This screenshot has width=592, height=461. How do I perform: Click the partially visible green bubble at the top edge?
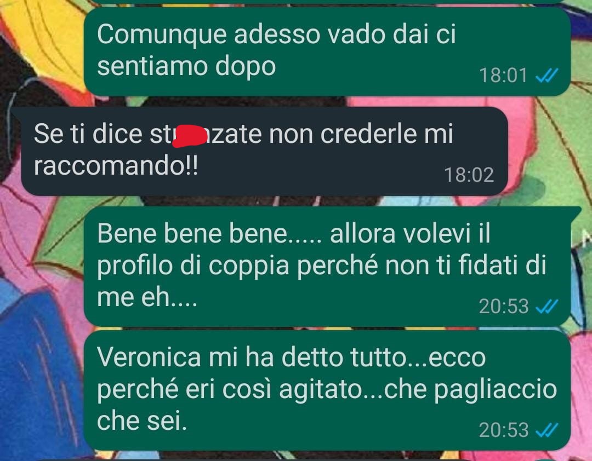point(327,2)
